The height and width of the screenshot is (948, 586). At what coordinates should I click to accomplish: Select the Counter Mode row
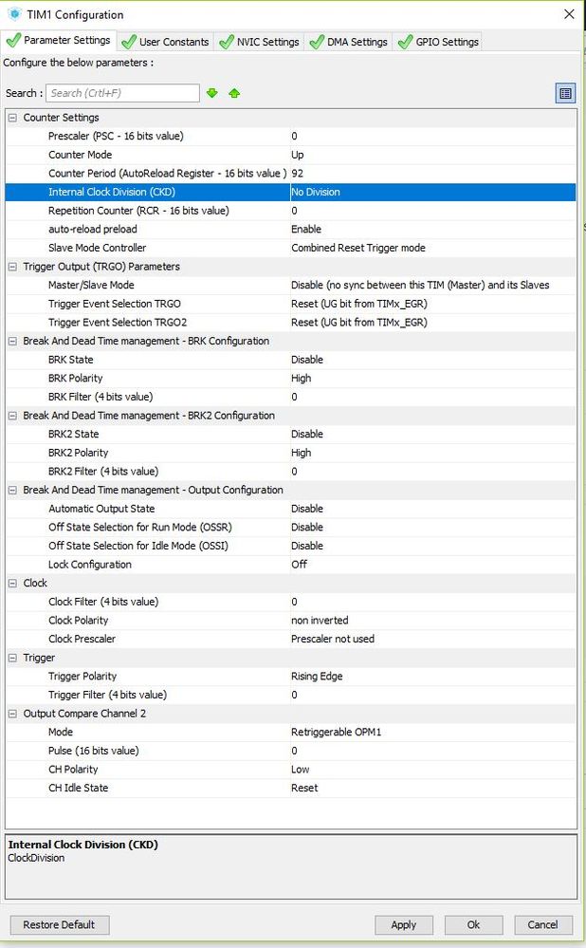290,155
